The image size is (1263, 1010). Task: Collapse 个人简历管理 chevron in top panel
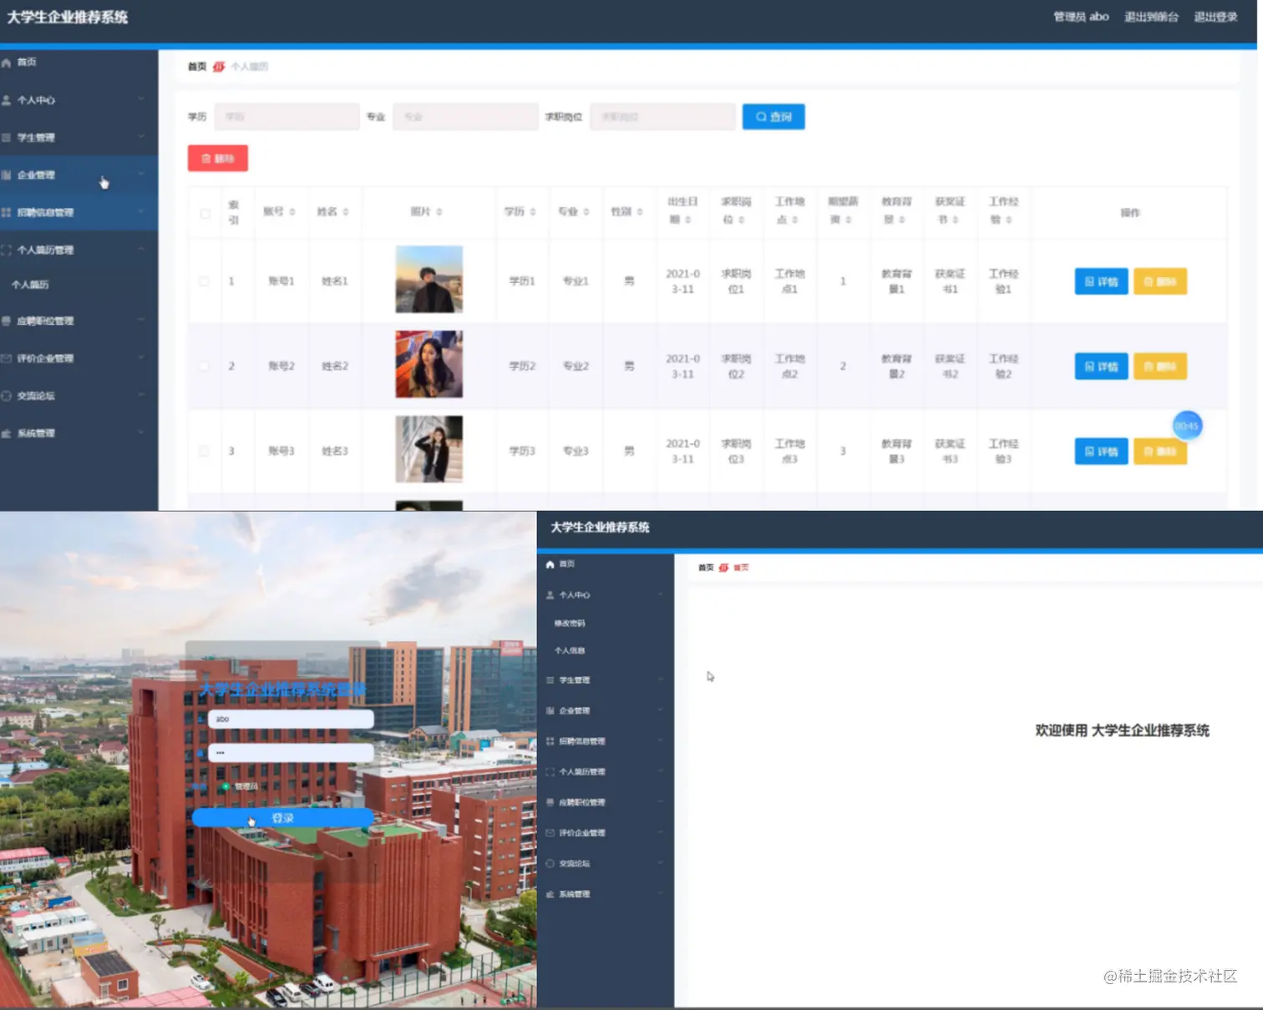click(x=140, y=250)
